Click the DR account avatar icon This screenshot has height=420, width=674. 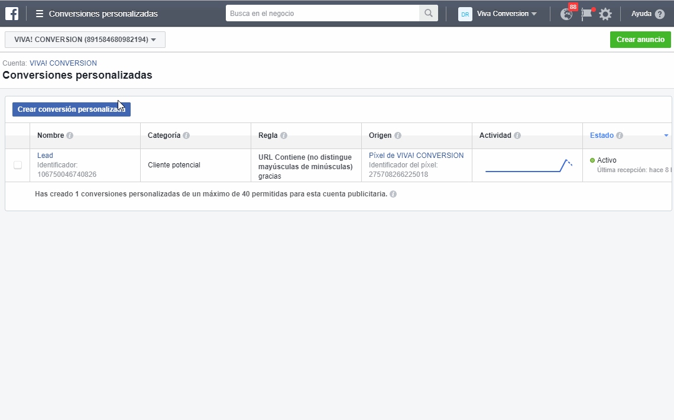click(x=465, y=14)
